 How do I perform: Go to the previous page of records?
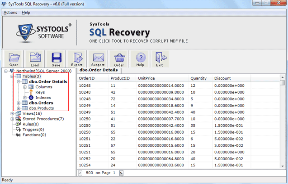tap(80, 173)
